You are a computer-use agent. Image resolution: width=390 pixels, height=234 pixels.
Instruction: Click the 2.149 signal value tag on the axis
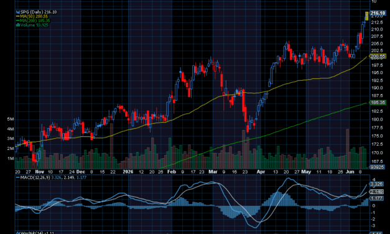click(x=377, y=192)
